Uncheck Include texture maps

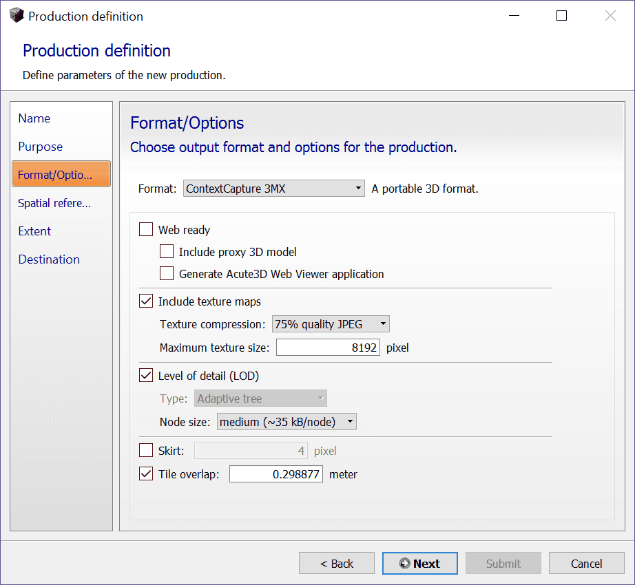pyautogui.click(x=146, y=301)
